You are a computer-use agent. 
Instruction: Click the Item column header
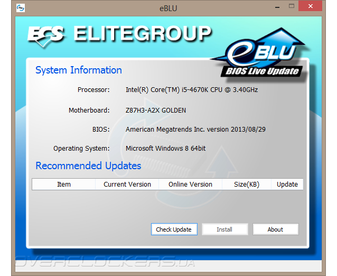point(63,185)
